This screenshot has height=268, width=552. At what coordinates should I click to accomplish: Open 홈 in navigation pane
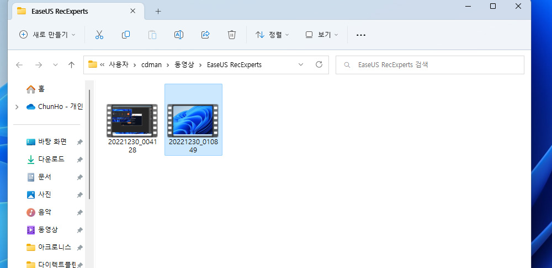(x=35, y=89)
